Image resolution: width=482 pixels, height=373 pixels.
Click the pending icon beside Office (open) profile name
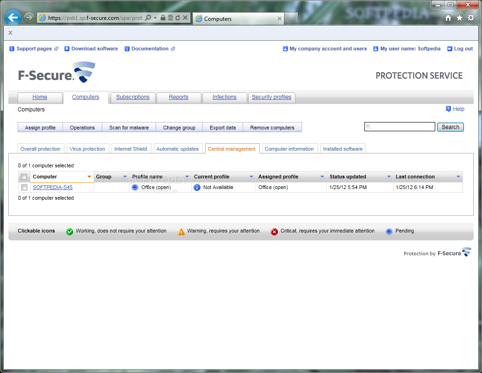135,187
